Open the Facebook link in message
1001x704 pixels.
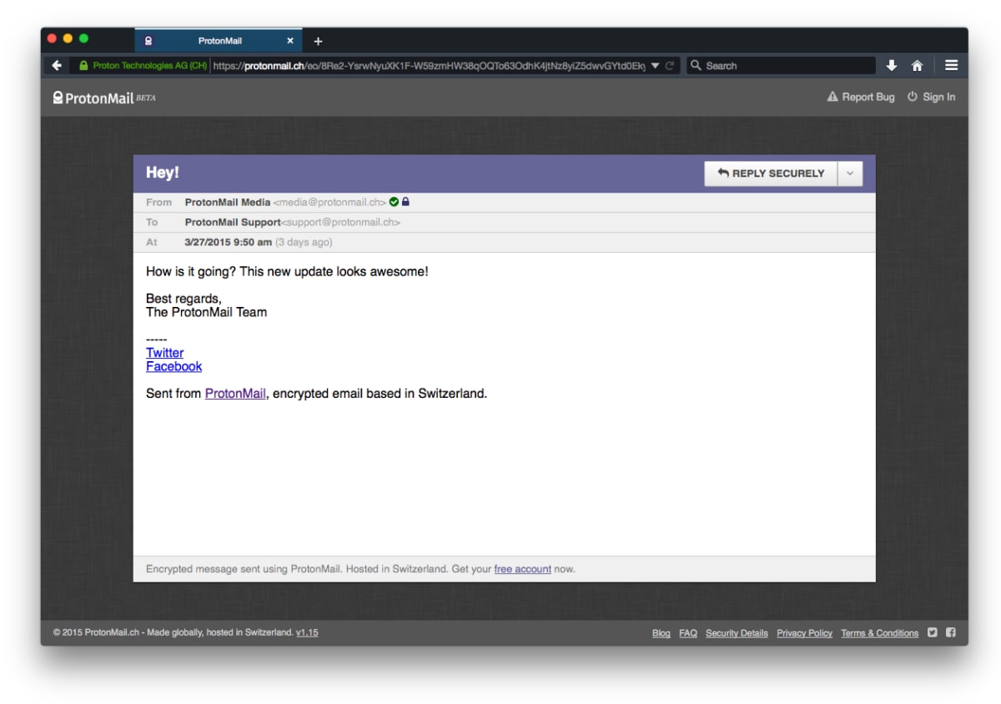click(x=174, y=366)
